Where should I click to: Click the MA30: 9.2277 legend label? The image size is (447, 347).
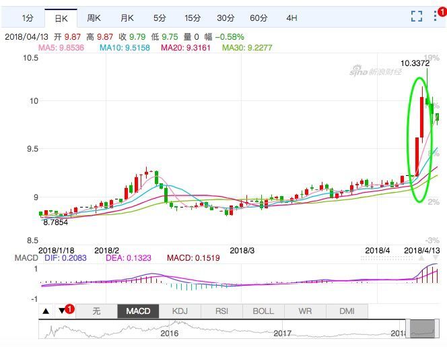[x=247, y=48]
